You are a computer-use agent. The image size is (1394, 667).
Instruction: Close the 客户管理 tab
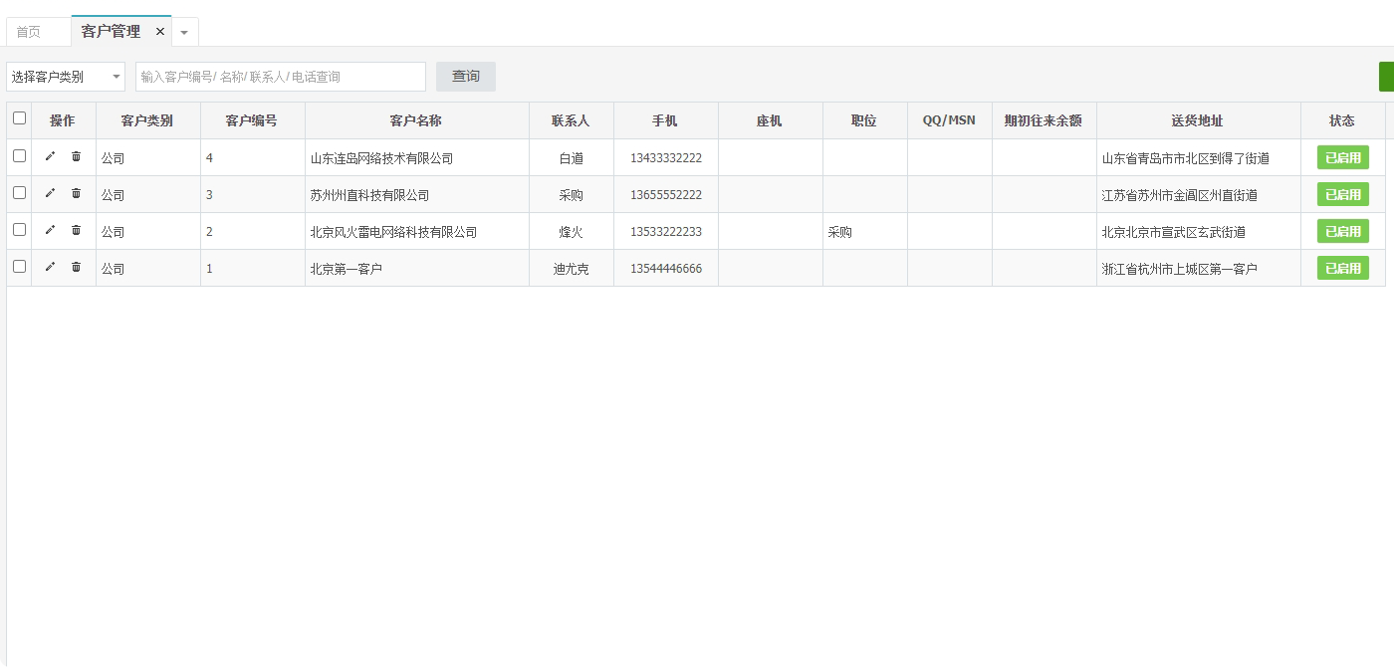point(160,32)
